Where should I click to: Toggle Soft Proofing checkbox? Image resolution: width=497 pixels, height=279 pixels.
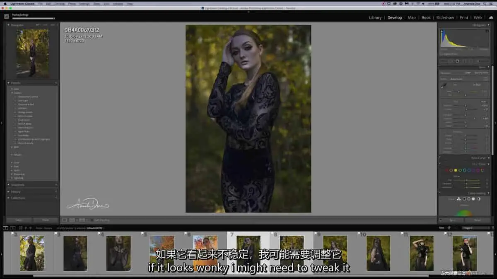[92, 220]
